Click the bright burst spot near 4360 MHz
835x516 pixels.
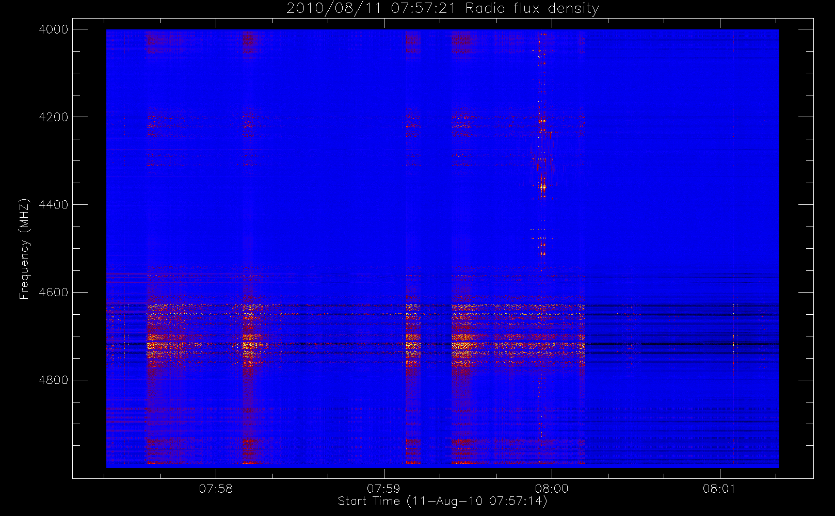point(542,187)
